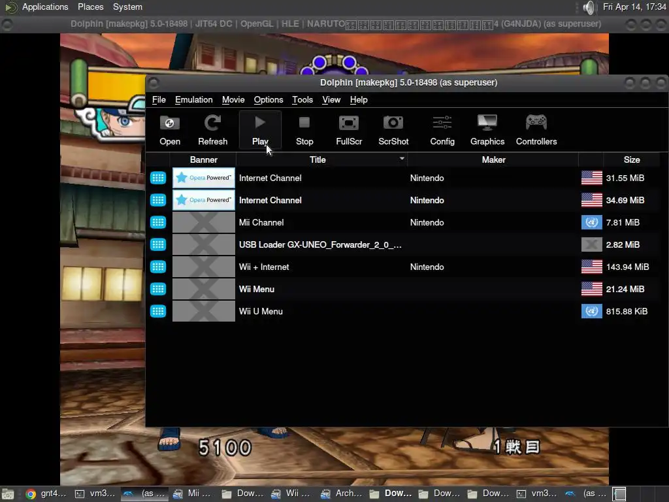Screen dimensions: 669x502
Task: Click the show desktop icon in the bottom panel
Action: [8, 494]
